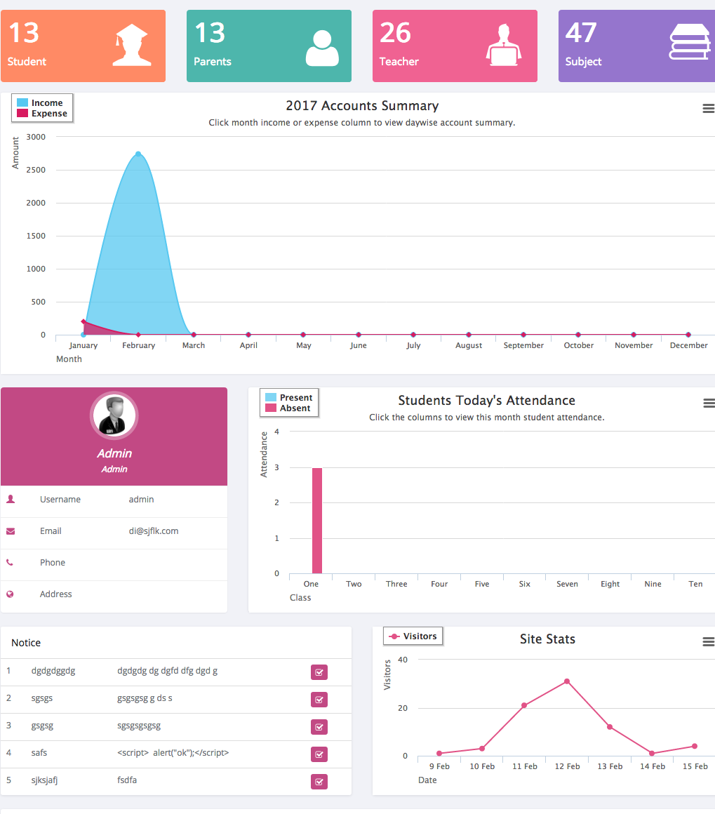Click the stacked books Subject icon
715x814 pixels.
point(690,42)
